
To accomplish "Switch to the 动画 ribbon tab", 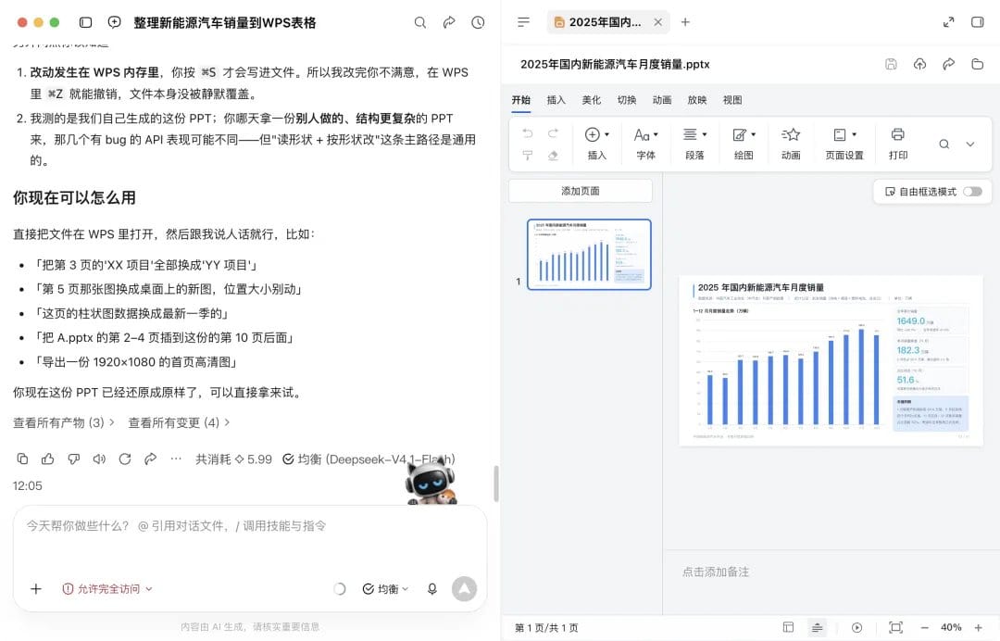I will [662, 100].
